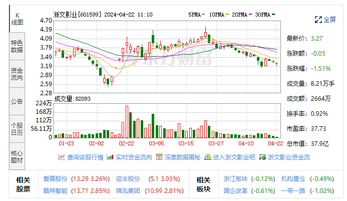Click the 换手率 value 0.92%
The width and height of the screenshot is (347, 201).
(x=319, y=114)
